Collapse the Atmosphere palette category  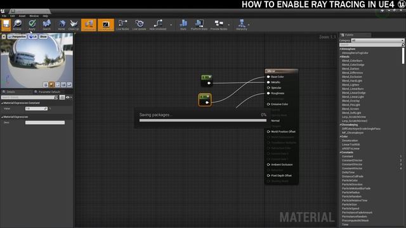(341, 49)
